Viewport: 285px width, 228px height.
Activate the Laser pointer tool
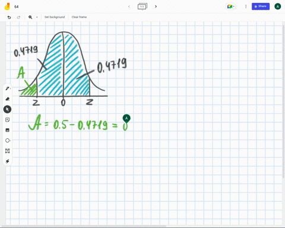pos(8,161)
